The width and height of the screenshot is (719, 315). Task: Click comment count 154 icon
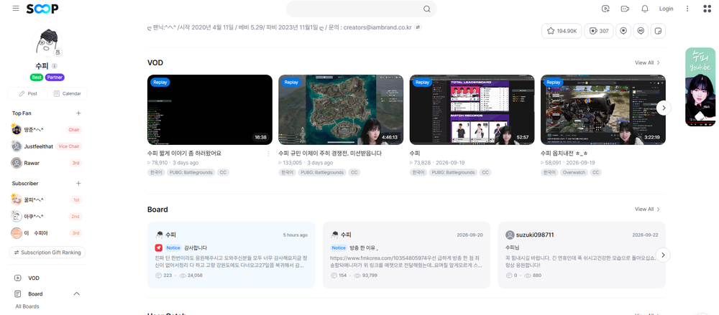point(334,276)
